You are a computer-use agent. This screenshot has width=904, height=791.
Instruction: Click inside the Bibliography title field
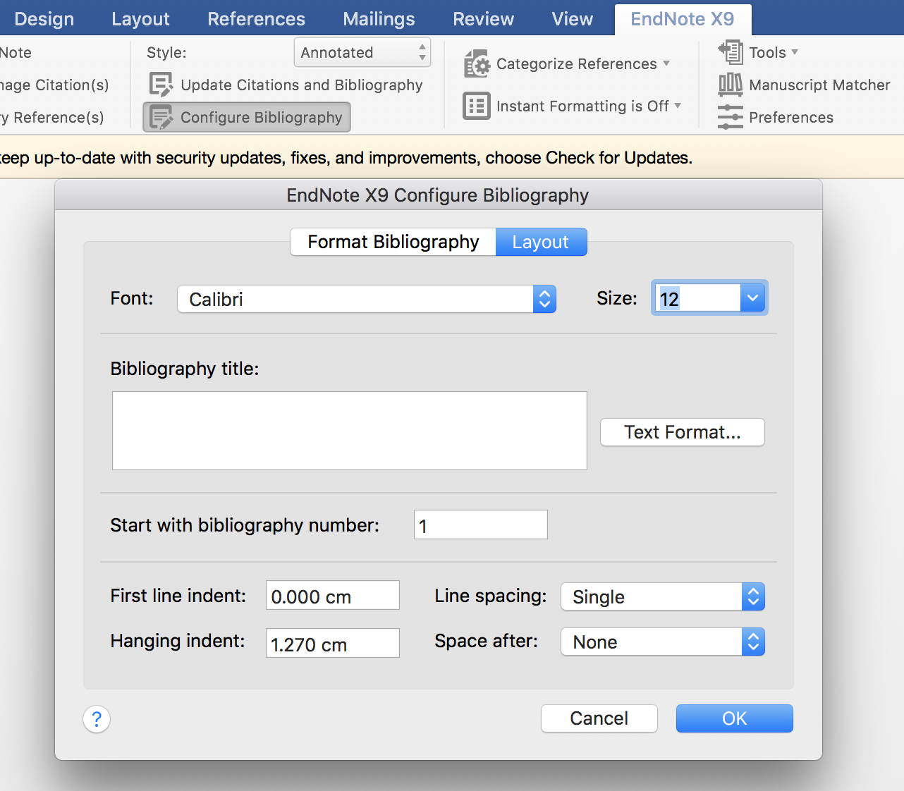tap(349, 430)
